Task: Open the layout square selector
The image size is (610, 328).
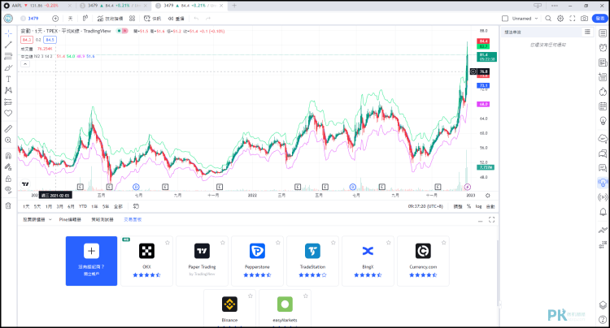Action: 505,18
